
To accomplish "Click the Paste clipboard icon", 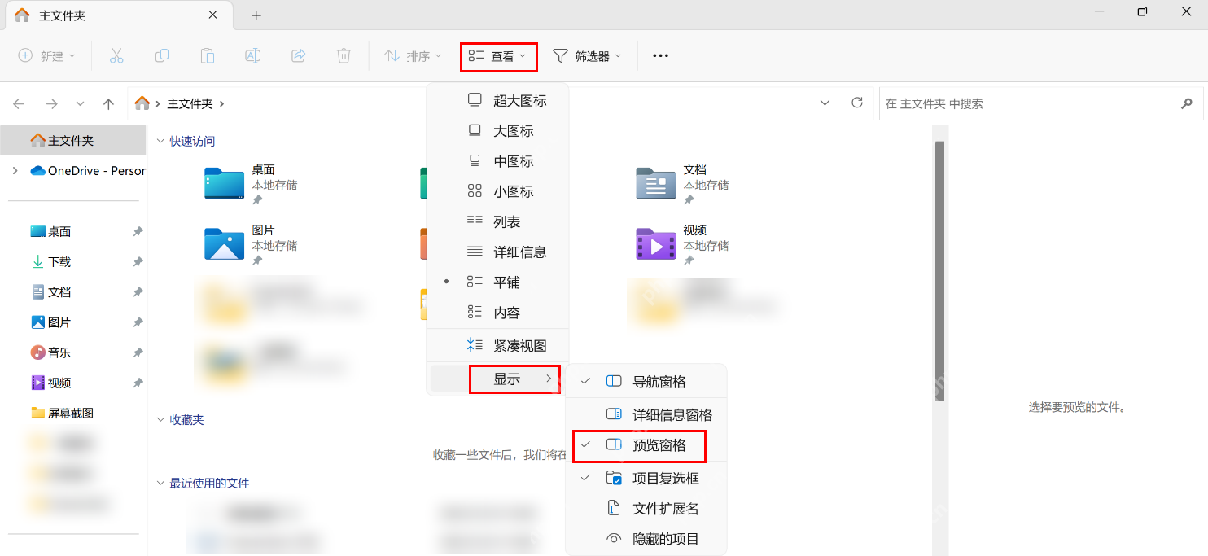I will tap(208, 55).
